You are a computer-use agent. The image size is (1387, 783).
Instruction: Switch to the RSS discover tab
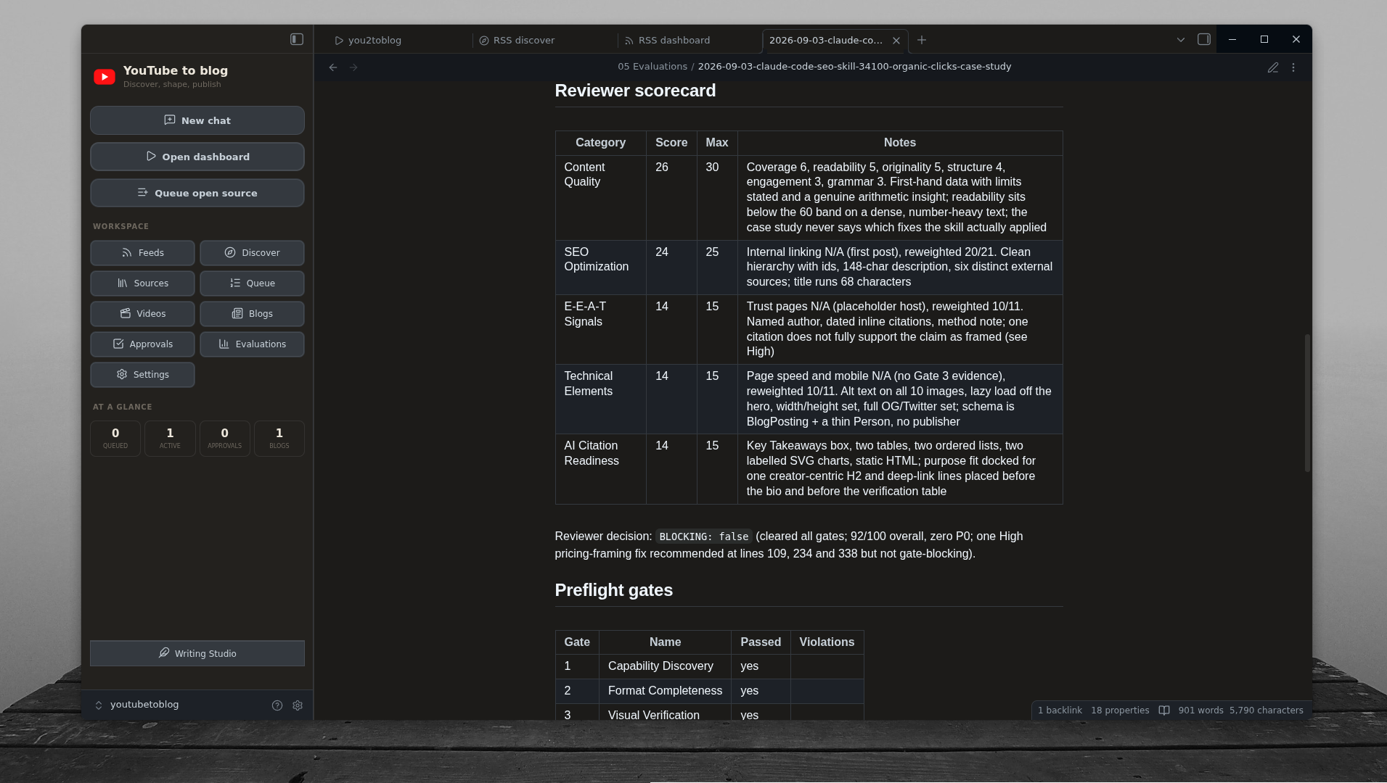[x=544, y=41]
